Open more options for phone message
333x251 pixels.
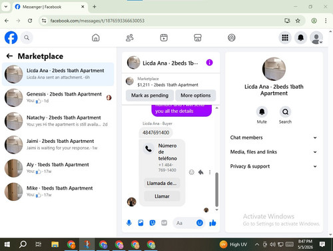(x=210, y=172)
